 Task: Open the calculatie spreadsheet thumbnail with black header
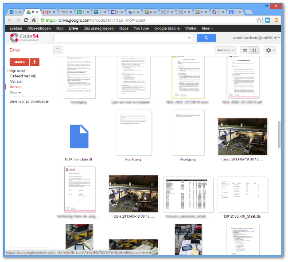click(x=188, y=195)
